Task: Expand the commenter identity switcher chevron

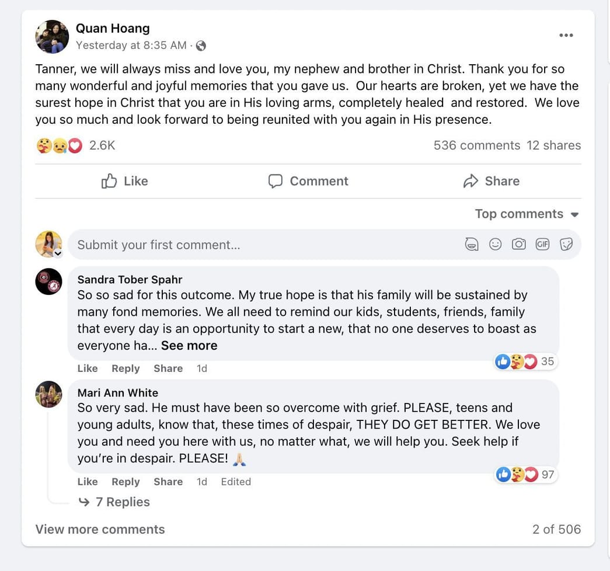Action: coord(57,253)
